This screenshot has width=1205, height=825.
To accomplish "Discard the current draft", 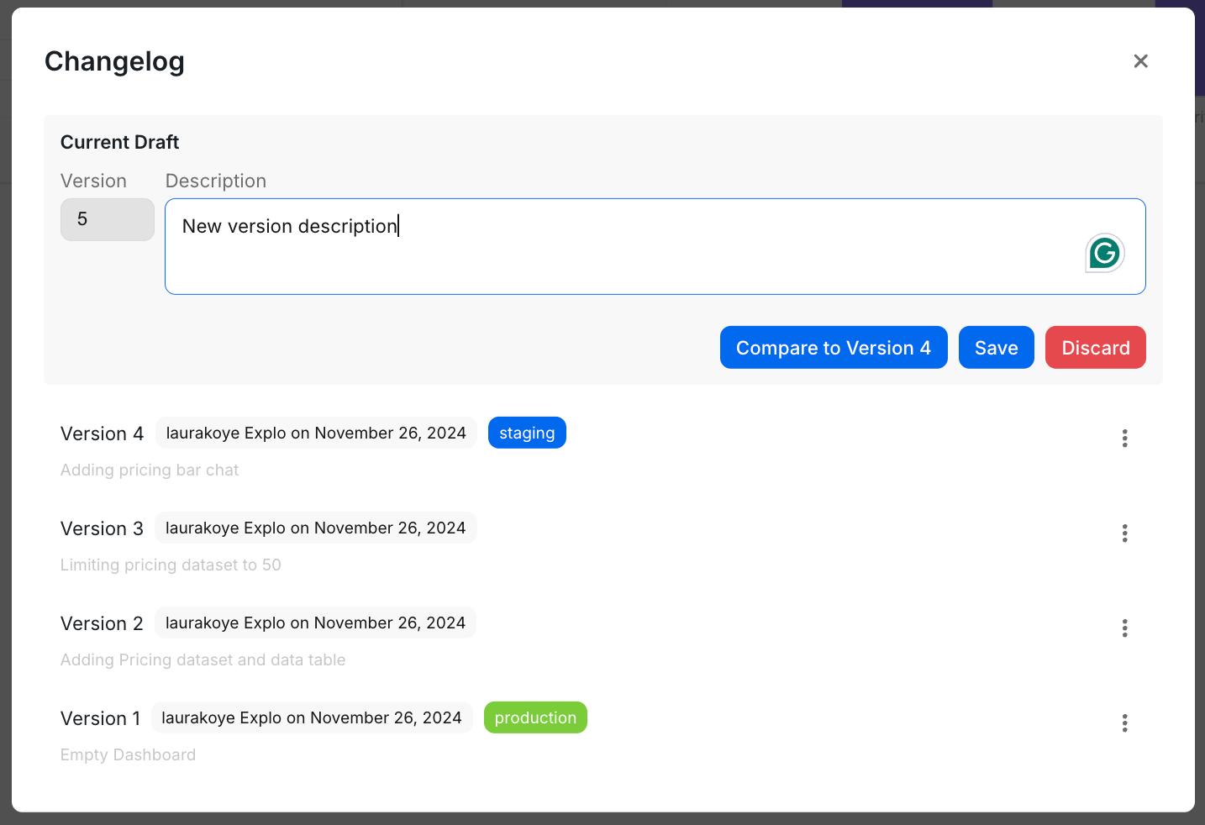I will point(1096,348).
